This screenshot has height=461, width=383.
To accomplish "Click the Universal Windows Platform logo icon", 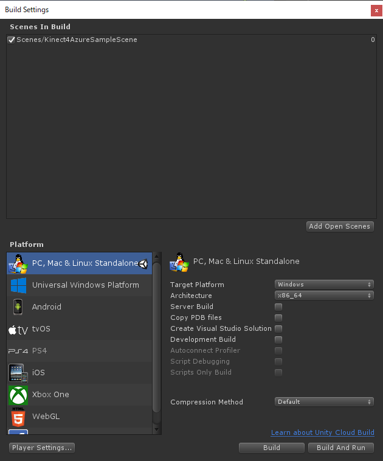I will pos(18,285).
